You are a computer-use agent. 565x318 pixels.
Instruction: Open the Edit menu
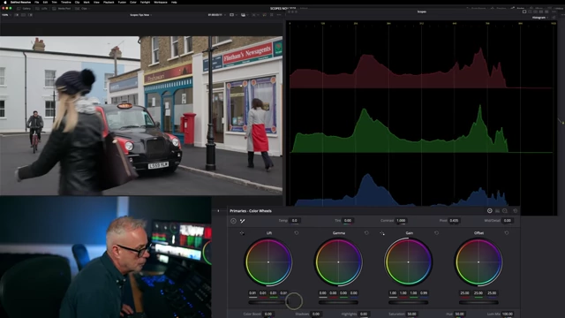pyautogui.click(x=45, y=2)
